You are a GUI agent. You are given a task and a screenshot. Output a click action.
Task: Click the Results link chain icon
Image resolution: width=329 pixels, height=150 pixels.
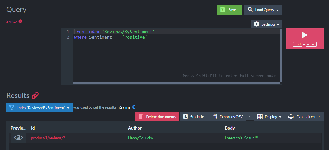pos(35,95)
